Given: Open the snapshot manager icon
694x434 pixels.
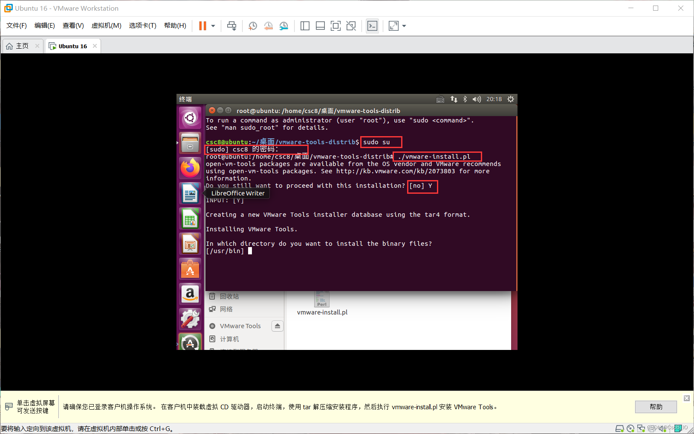Looking at the screenshot, I should (284, 26).
